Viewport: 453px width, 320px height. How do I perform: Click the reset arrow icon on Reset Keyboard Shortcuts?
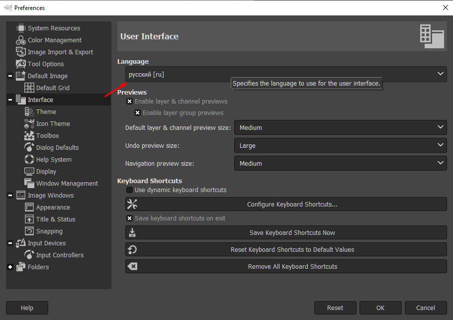point(132,249)
